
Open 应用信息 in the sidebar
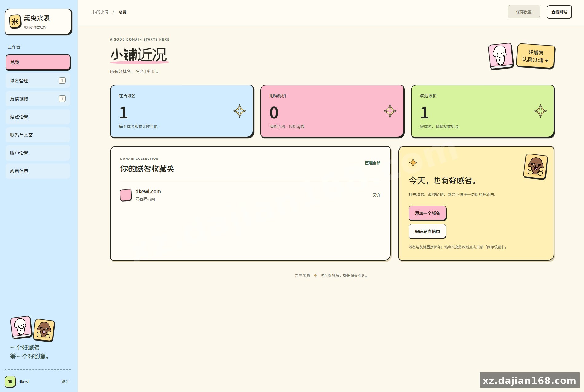click(38, 171)
